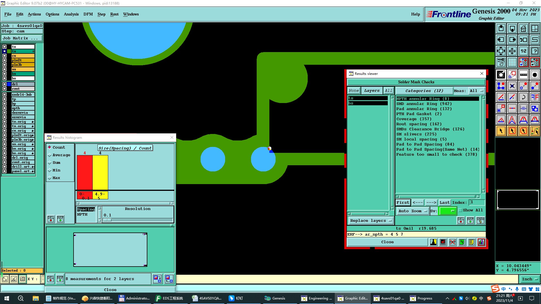Open the histogram icon in Results viewer
Screen dimensions: 541x304
click(x=481, y=242)
